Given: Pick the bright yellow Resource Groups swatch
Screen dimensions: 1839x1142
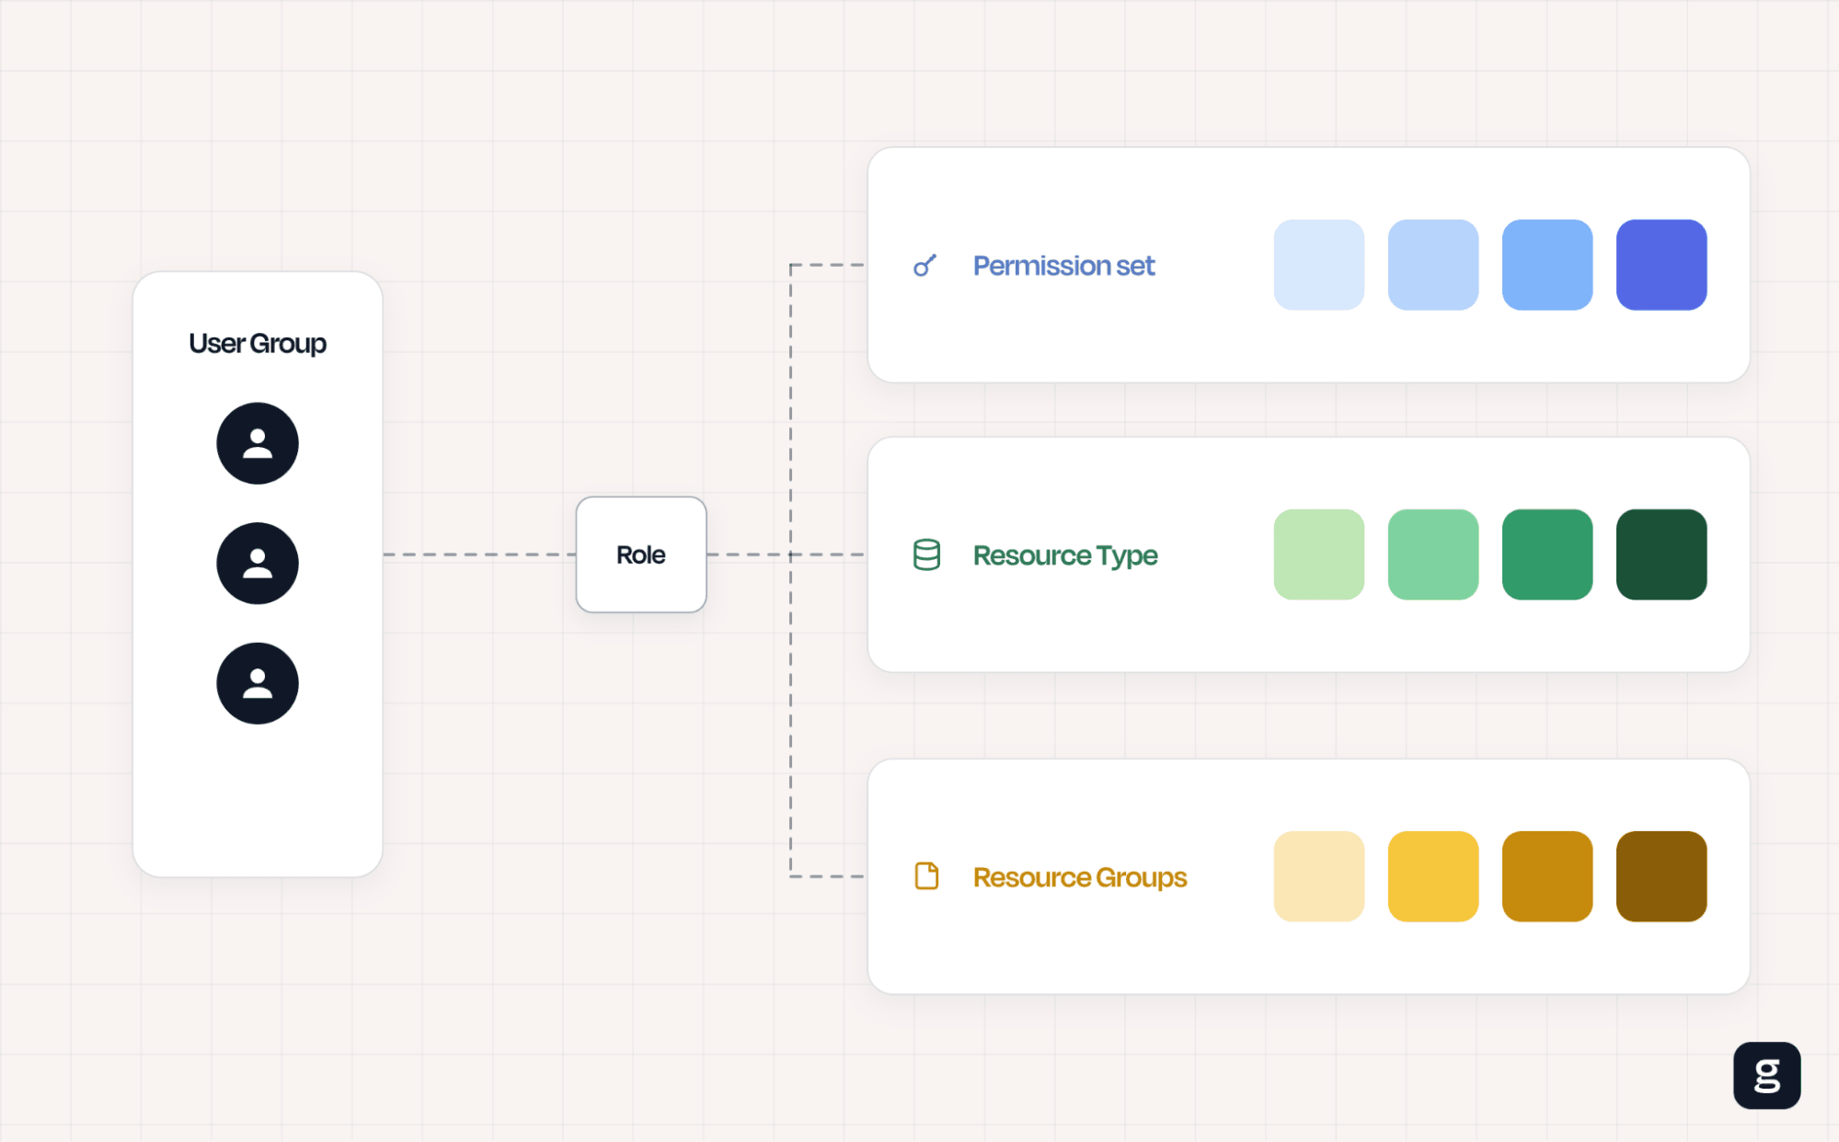Looking at the screenshot, I should click(x=1433, y=876).
